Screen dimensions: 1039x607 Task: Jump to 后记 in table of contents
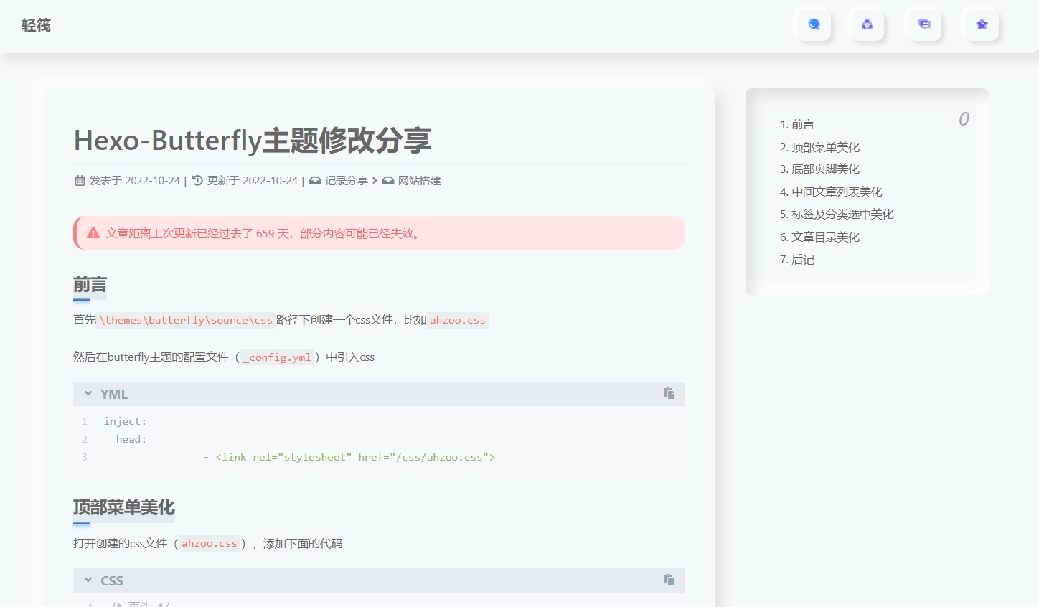(x=802, y=260)
